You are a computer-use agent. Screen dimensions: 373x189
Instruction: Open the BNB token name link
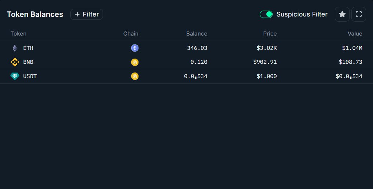click(x=28, y=62)
